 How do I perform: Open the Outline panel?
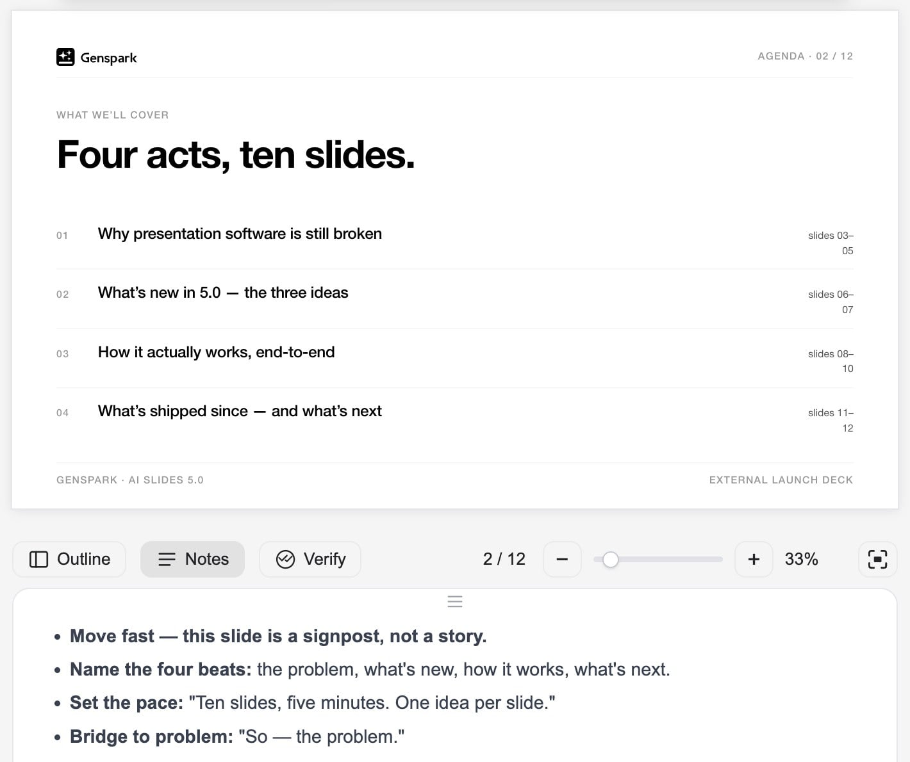point(69,559)
